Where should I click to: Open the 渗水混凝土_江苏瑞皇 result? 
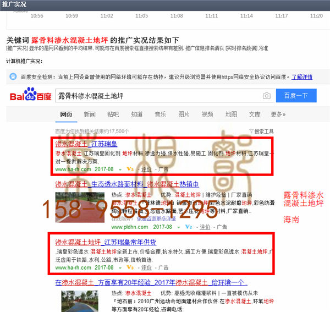tap(86, 144)
